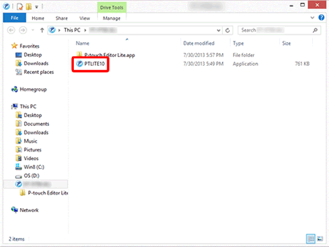Open the View ribbon tab

(x=85, y=18)
